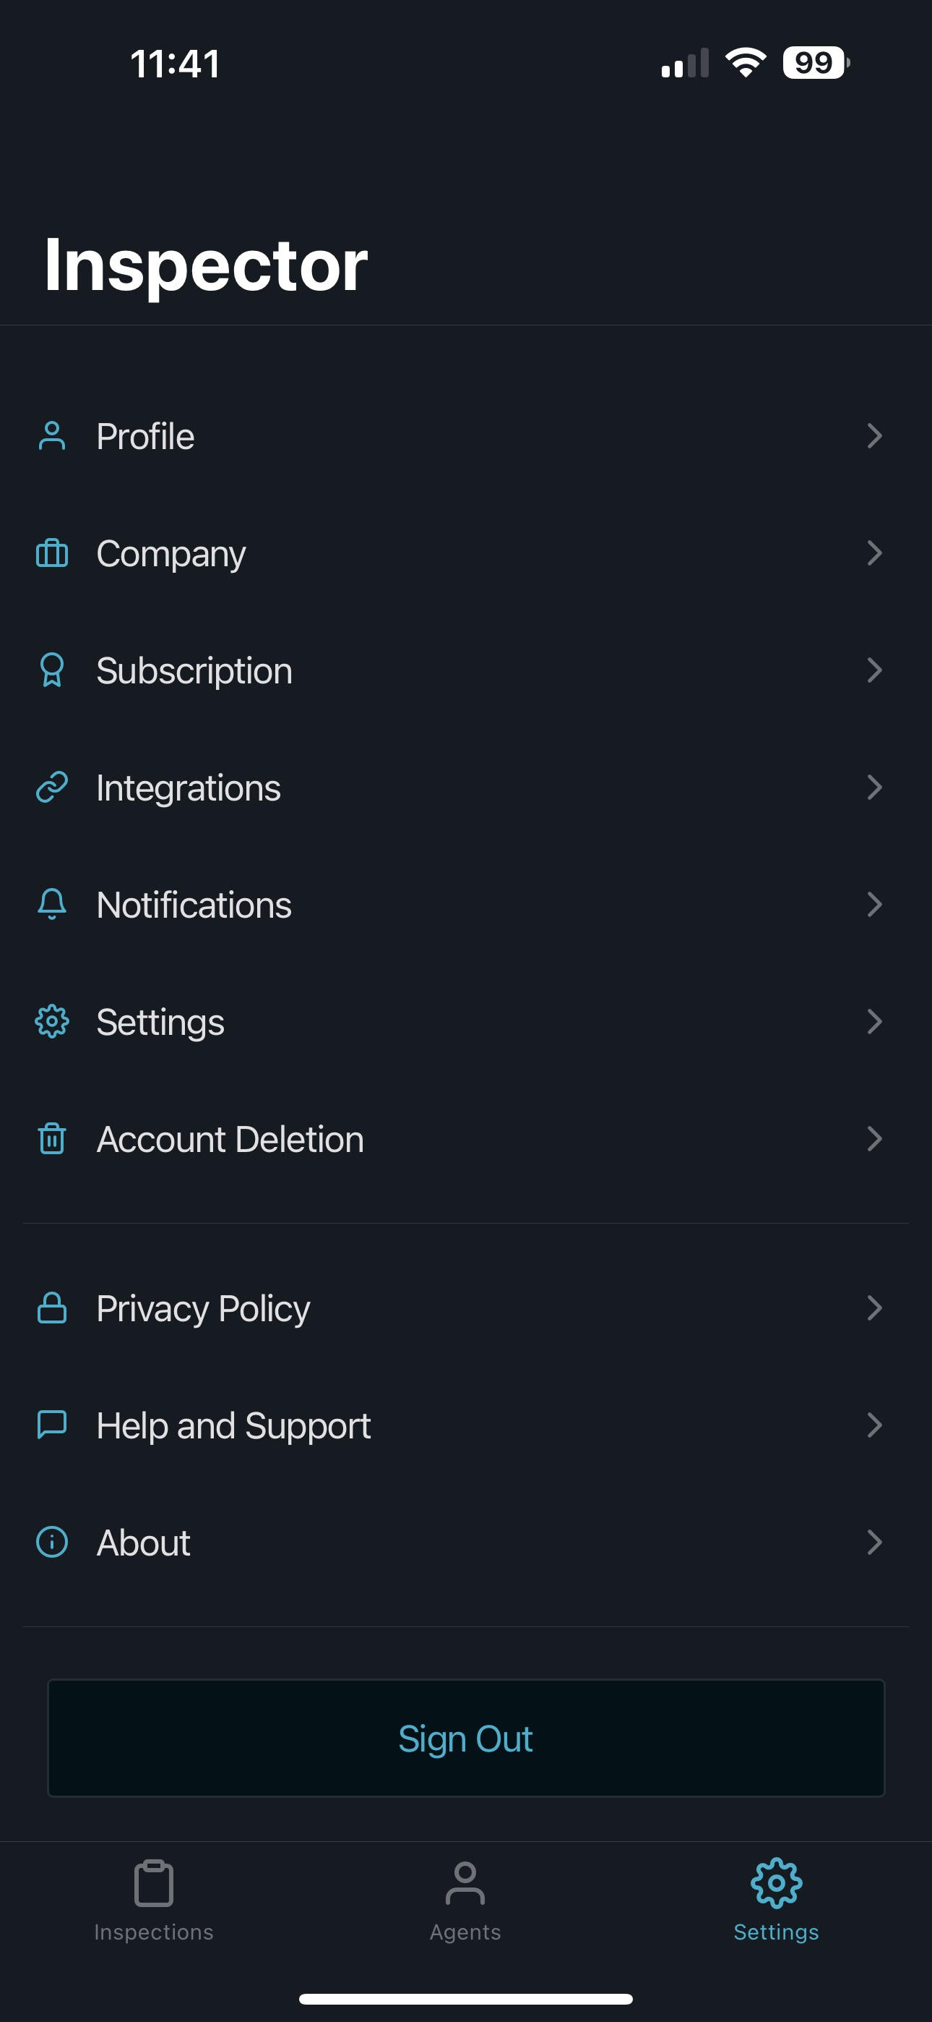Tap the About info circle icon
This screenshot has height=2022, width=932.
[52, 1543]
